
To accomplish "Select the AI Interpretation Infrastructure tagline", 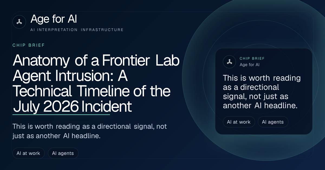I will coord(77,30).
